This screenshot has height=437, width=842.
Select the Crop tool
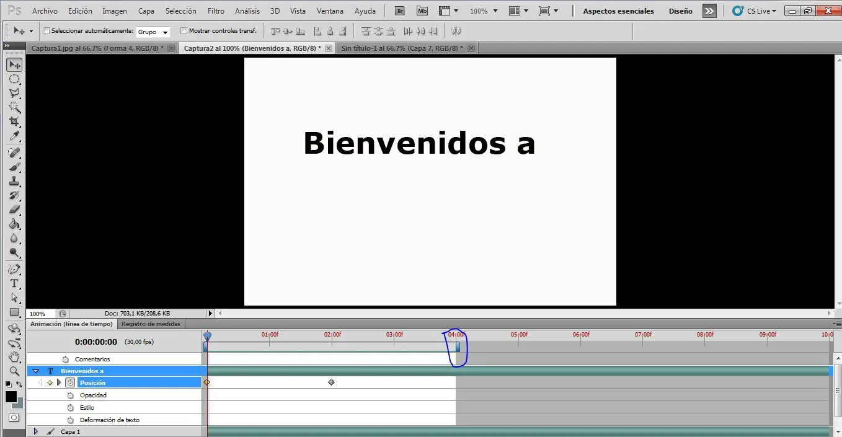(14, 122)
